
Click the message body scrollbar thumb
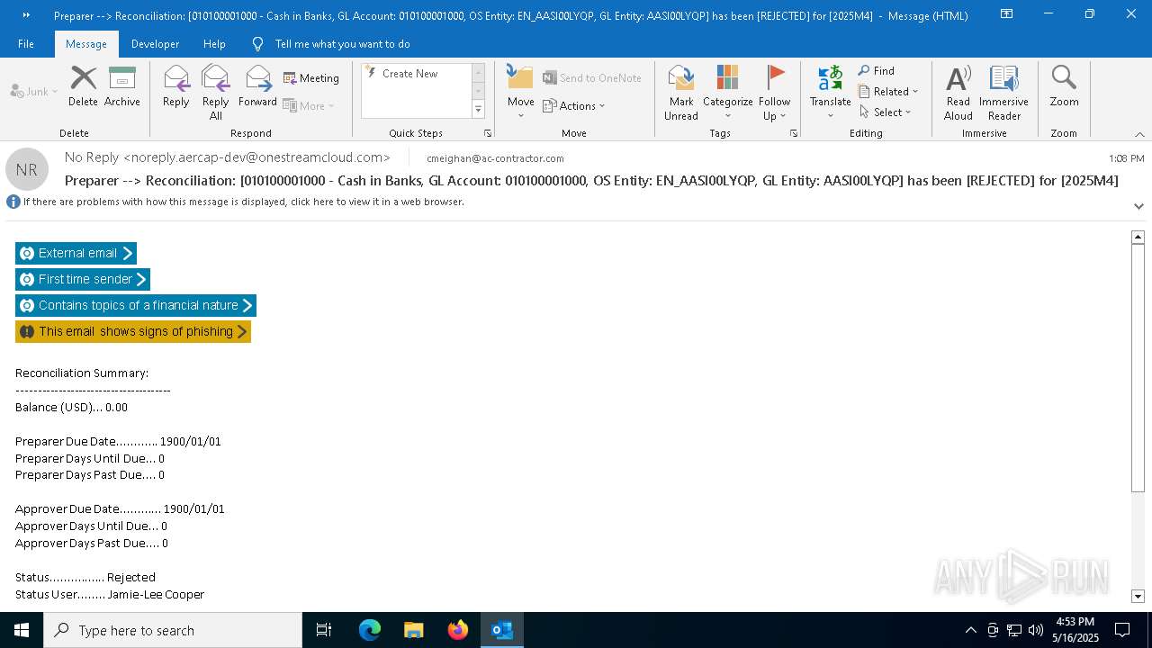click(1138, 369)
